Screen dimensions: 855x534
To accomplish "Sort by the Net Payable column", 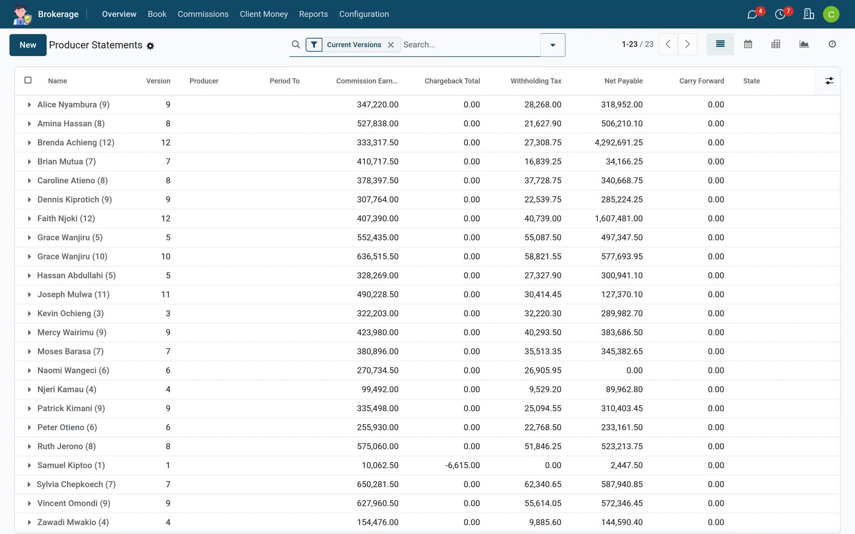I will (623, 81).
